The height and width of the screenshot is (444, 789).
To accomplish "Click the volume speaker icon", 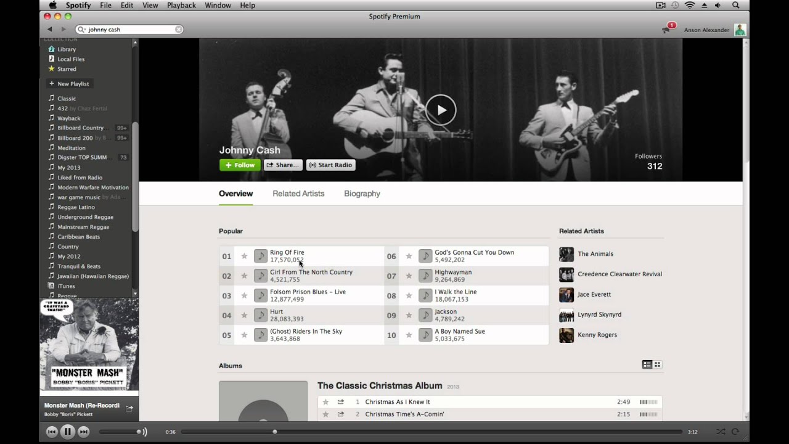I will point(144,432).
